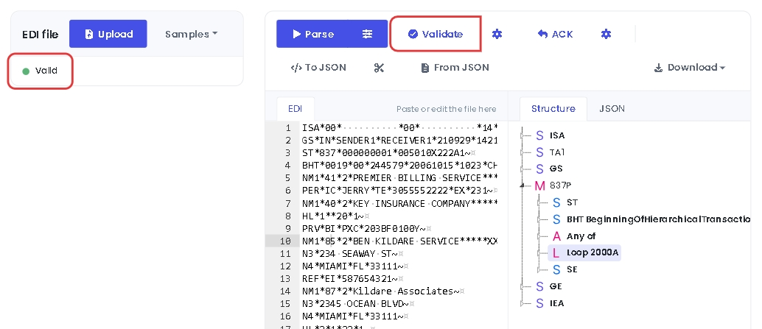
Task: Click NM1*85*2*BEN KILDARE SERVICE line
Action: point(400,241)
